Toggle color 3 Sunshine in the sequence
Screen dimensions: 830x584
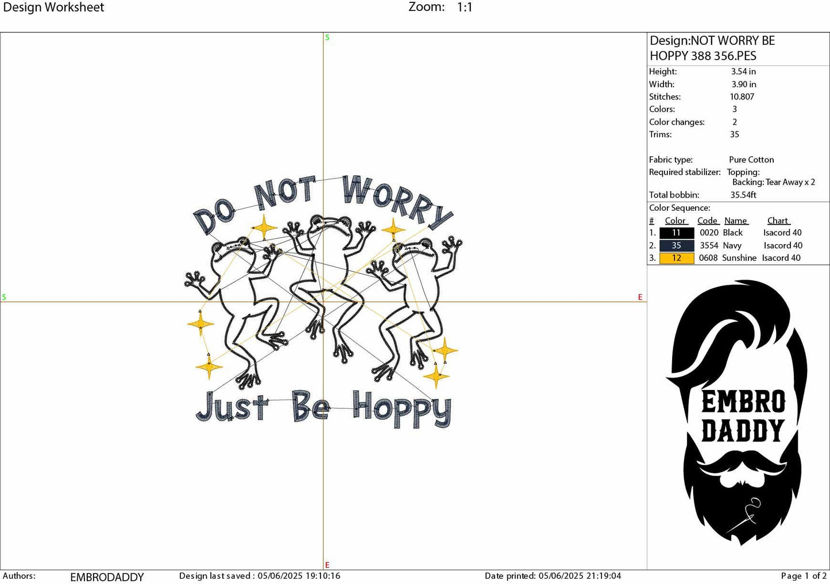[676, 258]
